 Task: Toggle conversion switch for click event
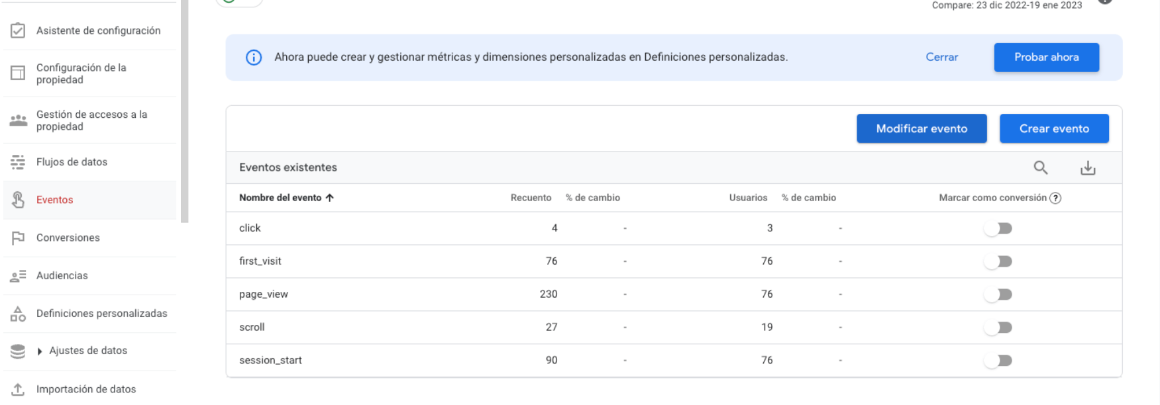pos(998,228)
